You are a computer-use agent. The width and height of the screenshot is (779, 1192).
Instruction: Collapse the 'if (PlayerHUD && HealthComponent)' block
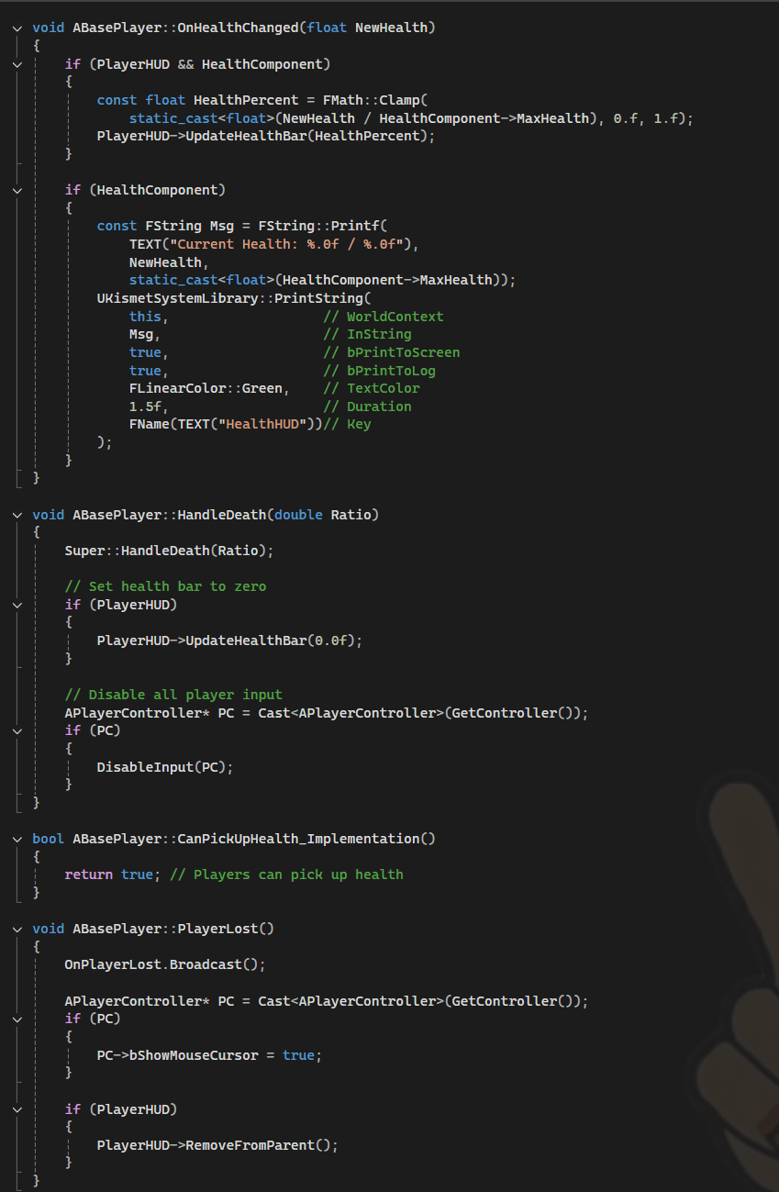[17, 64]
